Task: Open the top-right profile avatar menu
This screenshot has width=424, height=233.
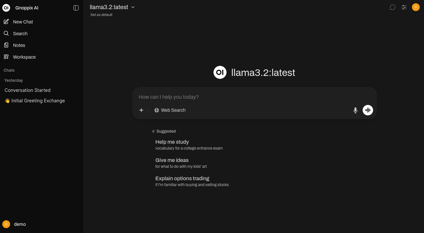Action: coord(416,7)
